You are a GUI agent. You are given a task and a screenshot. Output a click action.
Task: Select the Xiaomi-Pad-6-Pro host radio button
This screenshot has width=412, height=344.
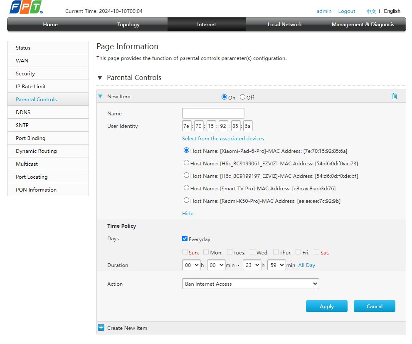click(186, 150)
